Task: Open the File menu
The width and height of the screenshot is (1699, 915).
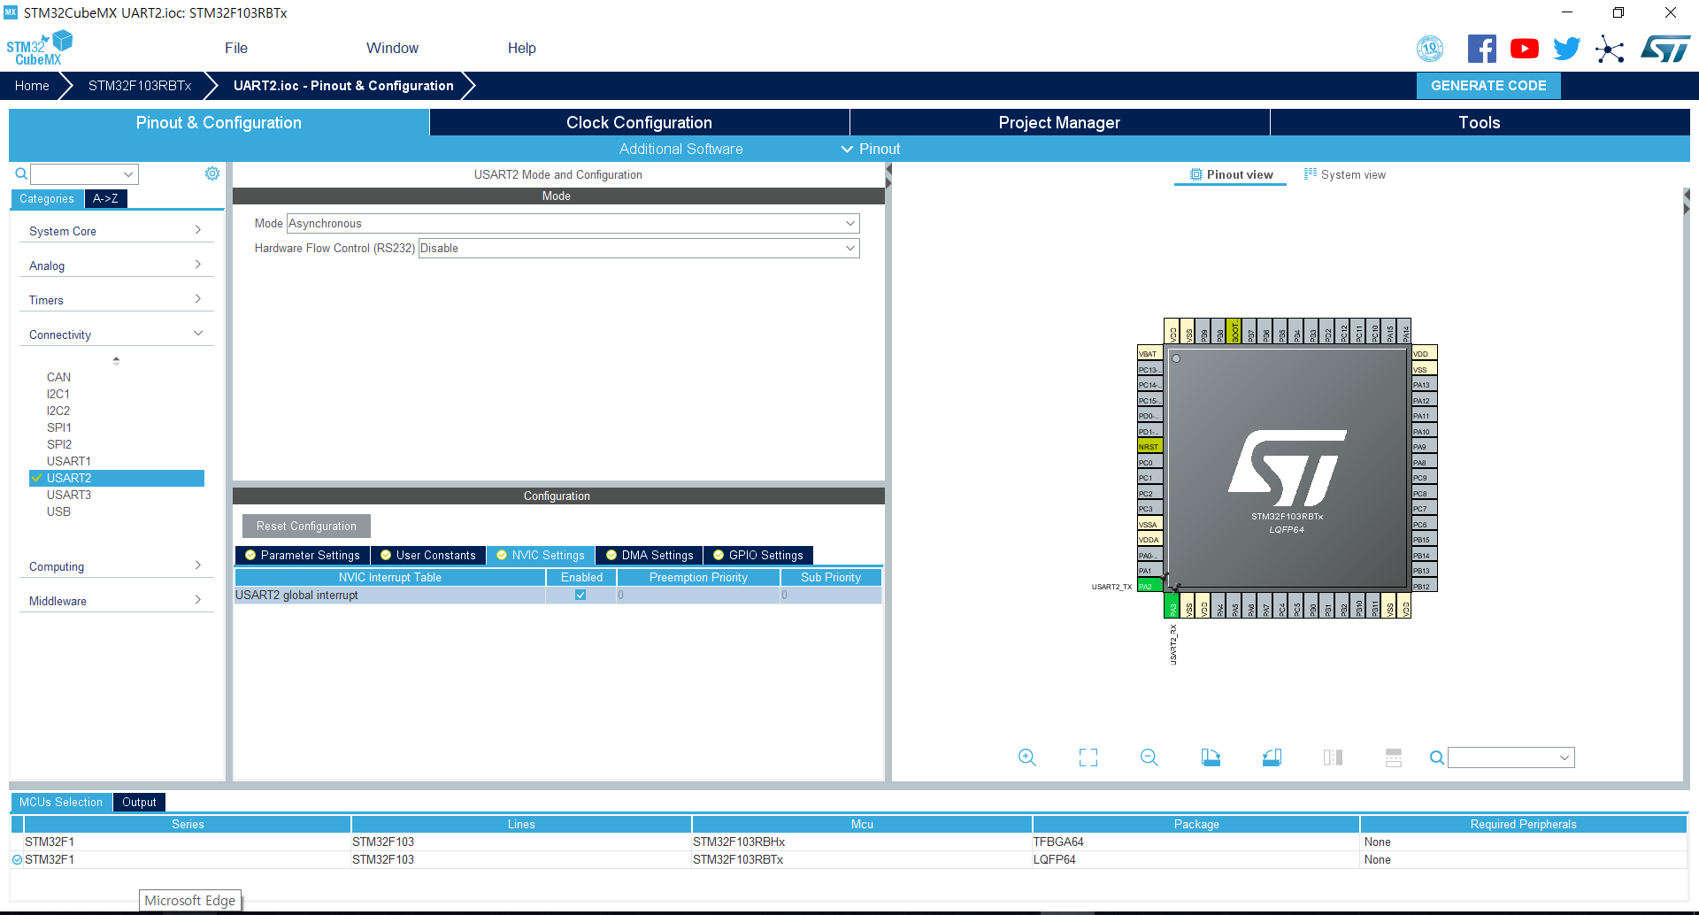Action: (x=236, y=48)
